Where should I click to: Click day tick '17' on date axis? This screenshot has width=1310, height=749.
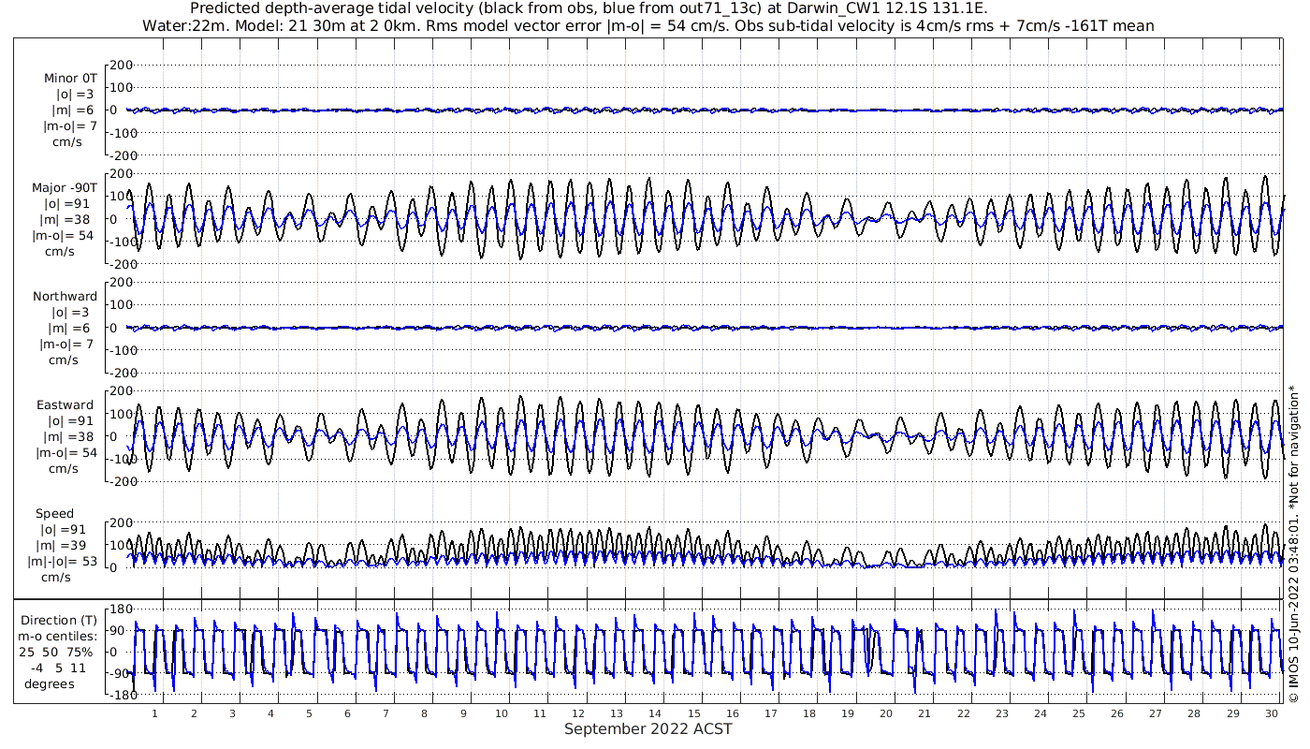coord(771,713)
